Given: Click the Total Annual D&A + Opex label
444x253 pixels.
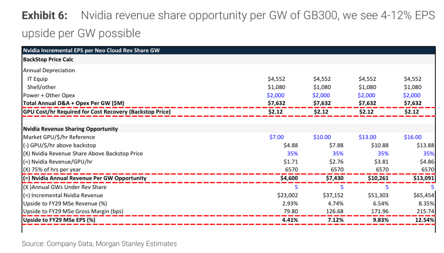Looking at the screenshot, I should (74, 103).
